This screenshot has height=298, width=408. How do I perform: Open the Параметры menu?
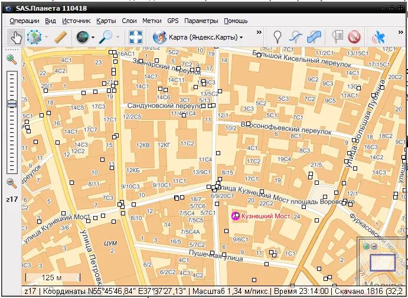[201, 21]
